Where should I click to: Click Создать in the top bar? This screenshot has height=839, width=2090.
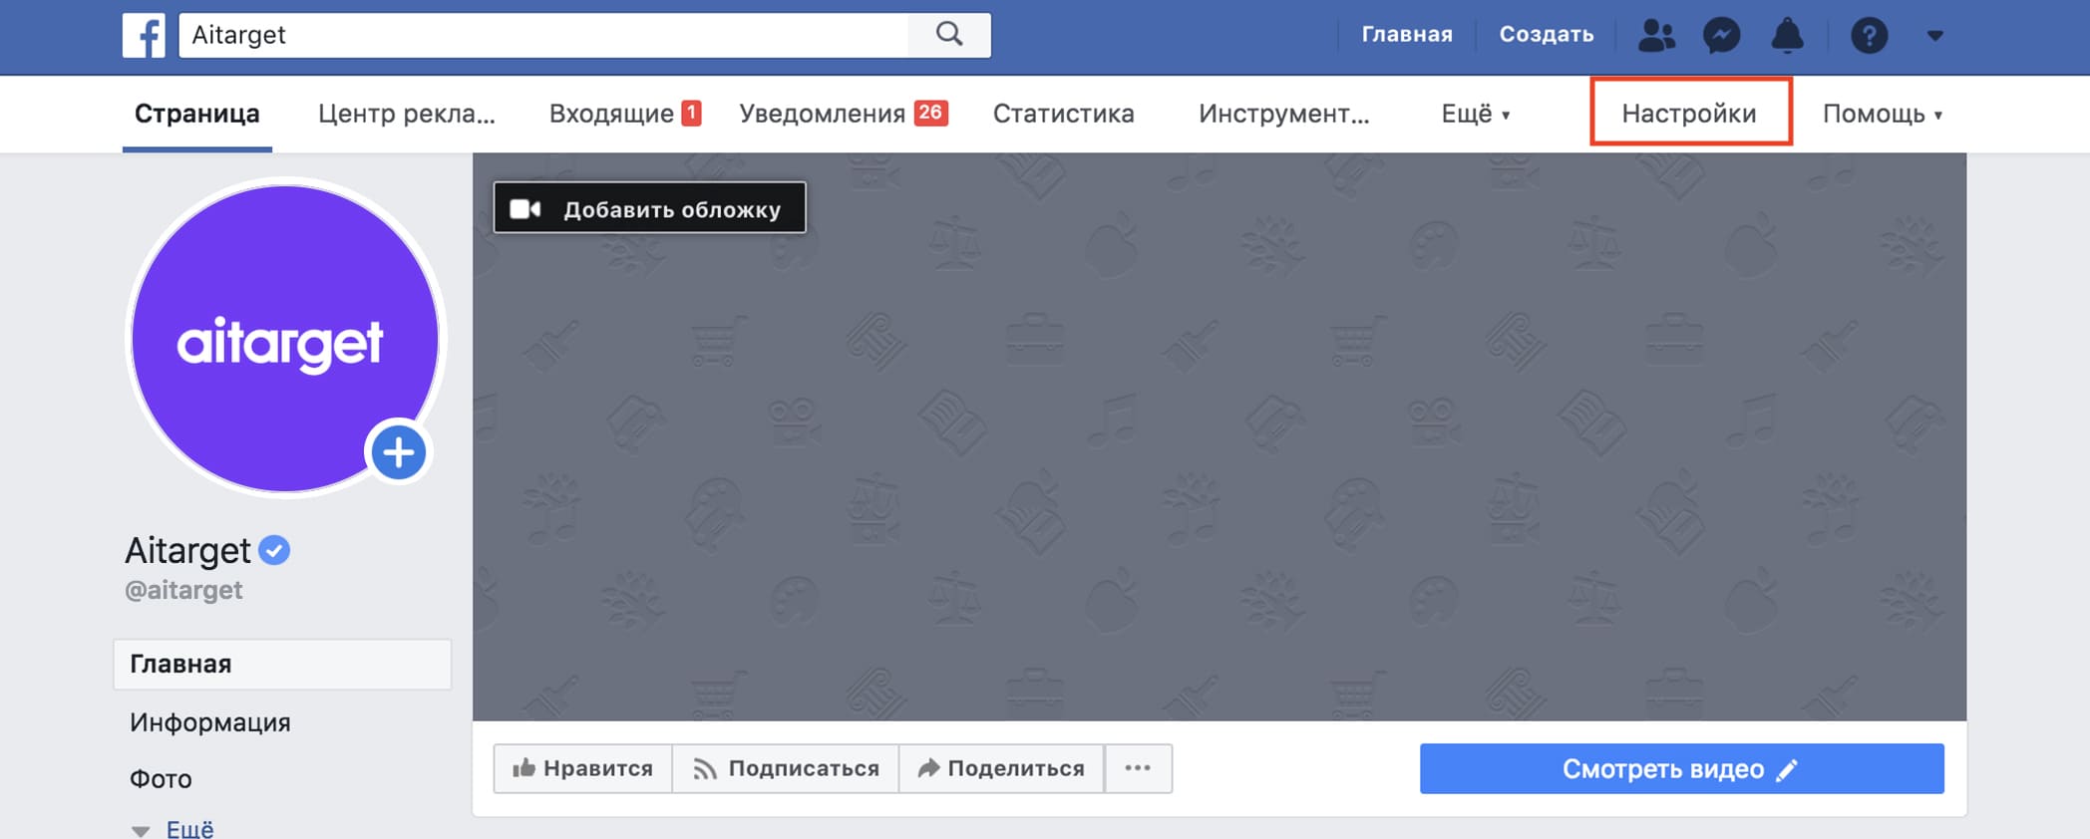pos(1547,35)
